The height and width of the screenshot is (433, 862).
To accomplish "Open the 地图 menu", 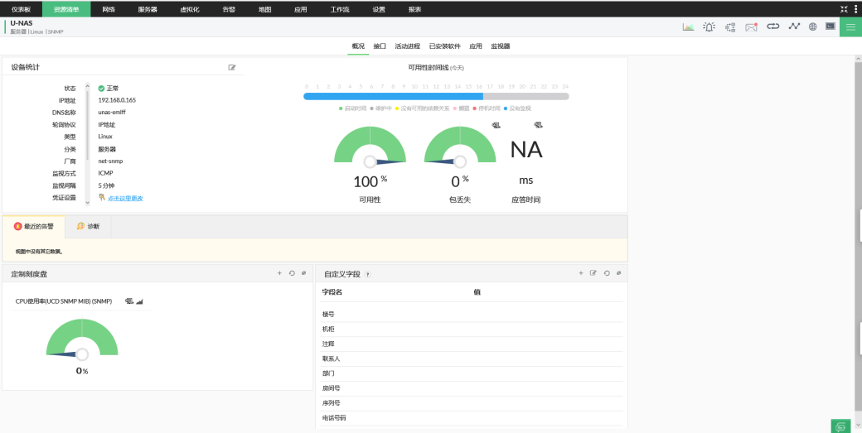I will click(265, 9).
